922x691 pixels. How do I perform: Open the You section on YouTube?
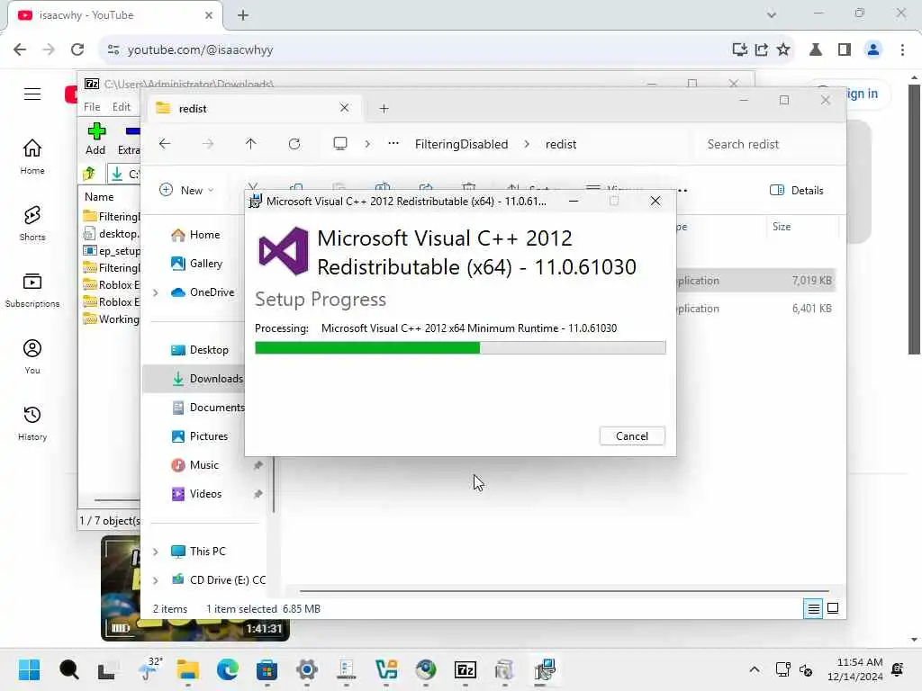[x=32, y=356]
